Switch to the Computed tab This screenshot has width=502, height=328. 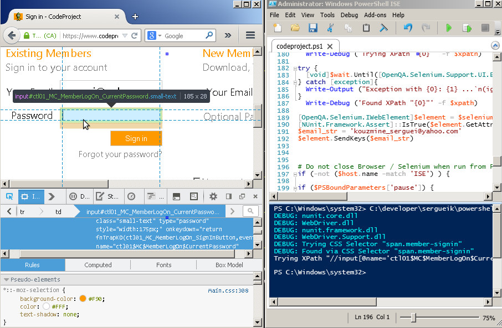tap(98, 265)
